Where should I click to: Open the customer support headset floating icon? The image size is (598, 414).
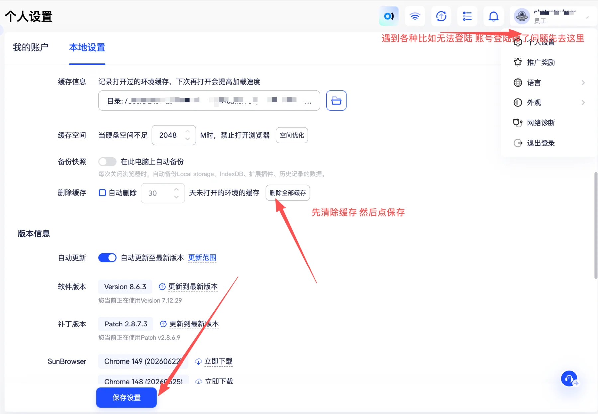click(569, 379)
